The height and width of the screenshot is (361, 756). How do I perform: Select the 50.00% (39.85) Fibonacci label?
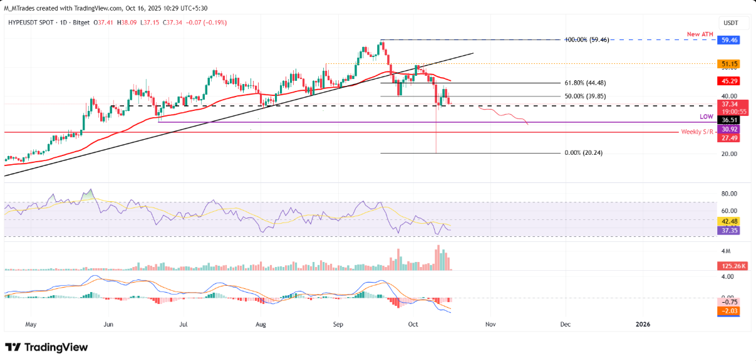(x=586, y=97)
